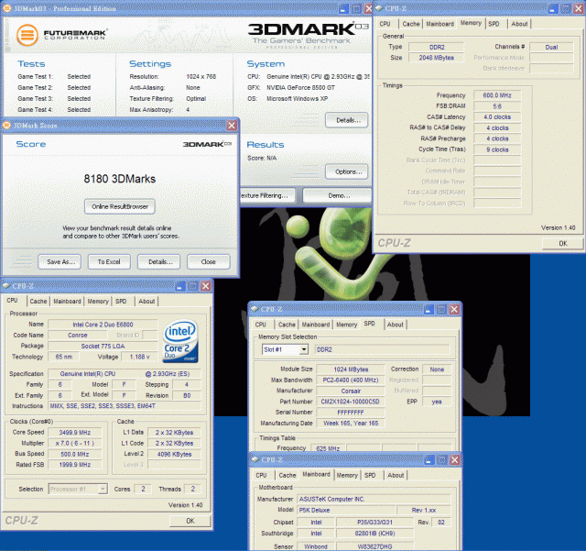Select SPD tab in memory CPU-Z window

point(494,24)
